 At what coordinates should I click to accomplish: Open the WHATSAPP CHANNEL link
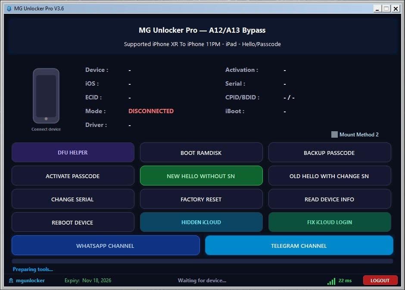click(106, 245)
